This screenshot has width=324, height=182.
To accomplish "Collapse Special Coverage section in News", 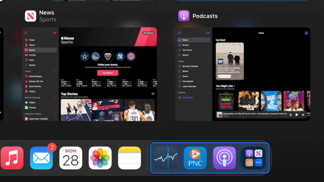I will 55,98.
